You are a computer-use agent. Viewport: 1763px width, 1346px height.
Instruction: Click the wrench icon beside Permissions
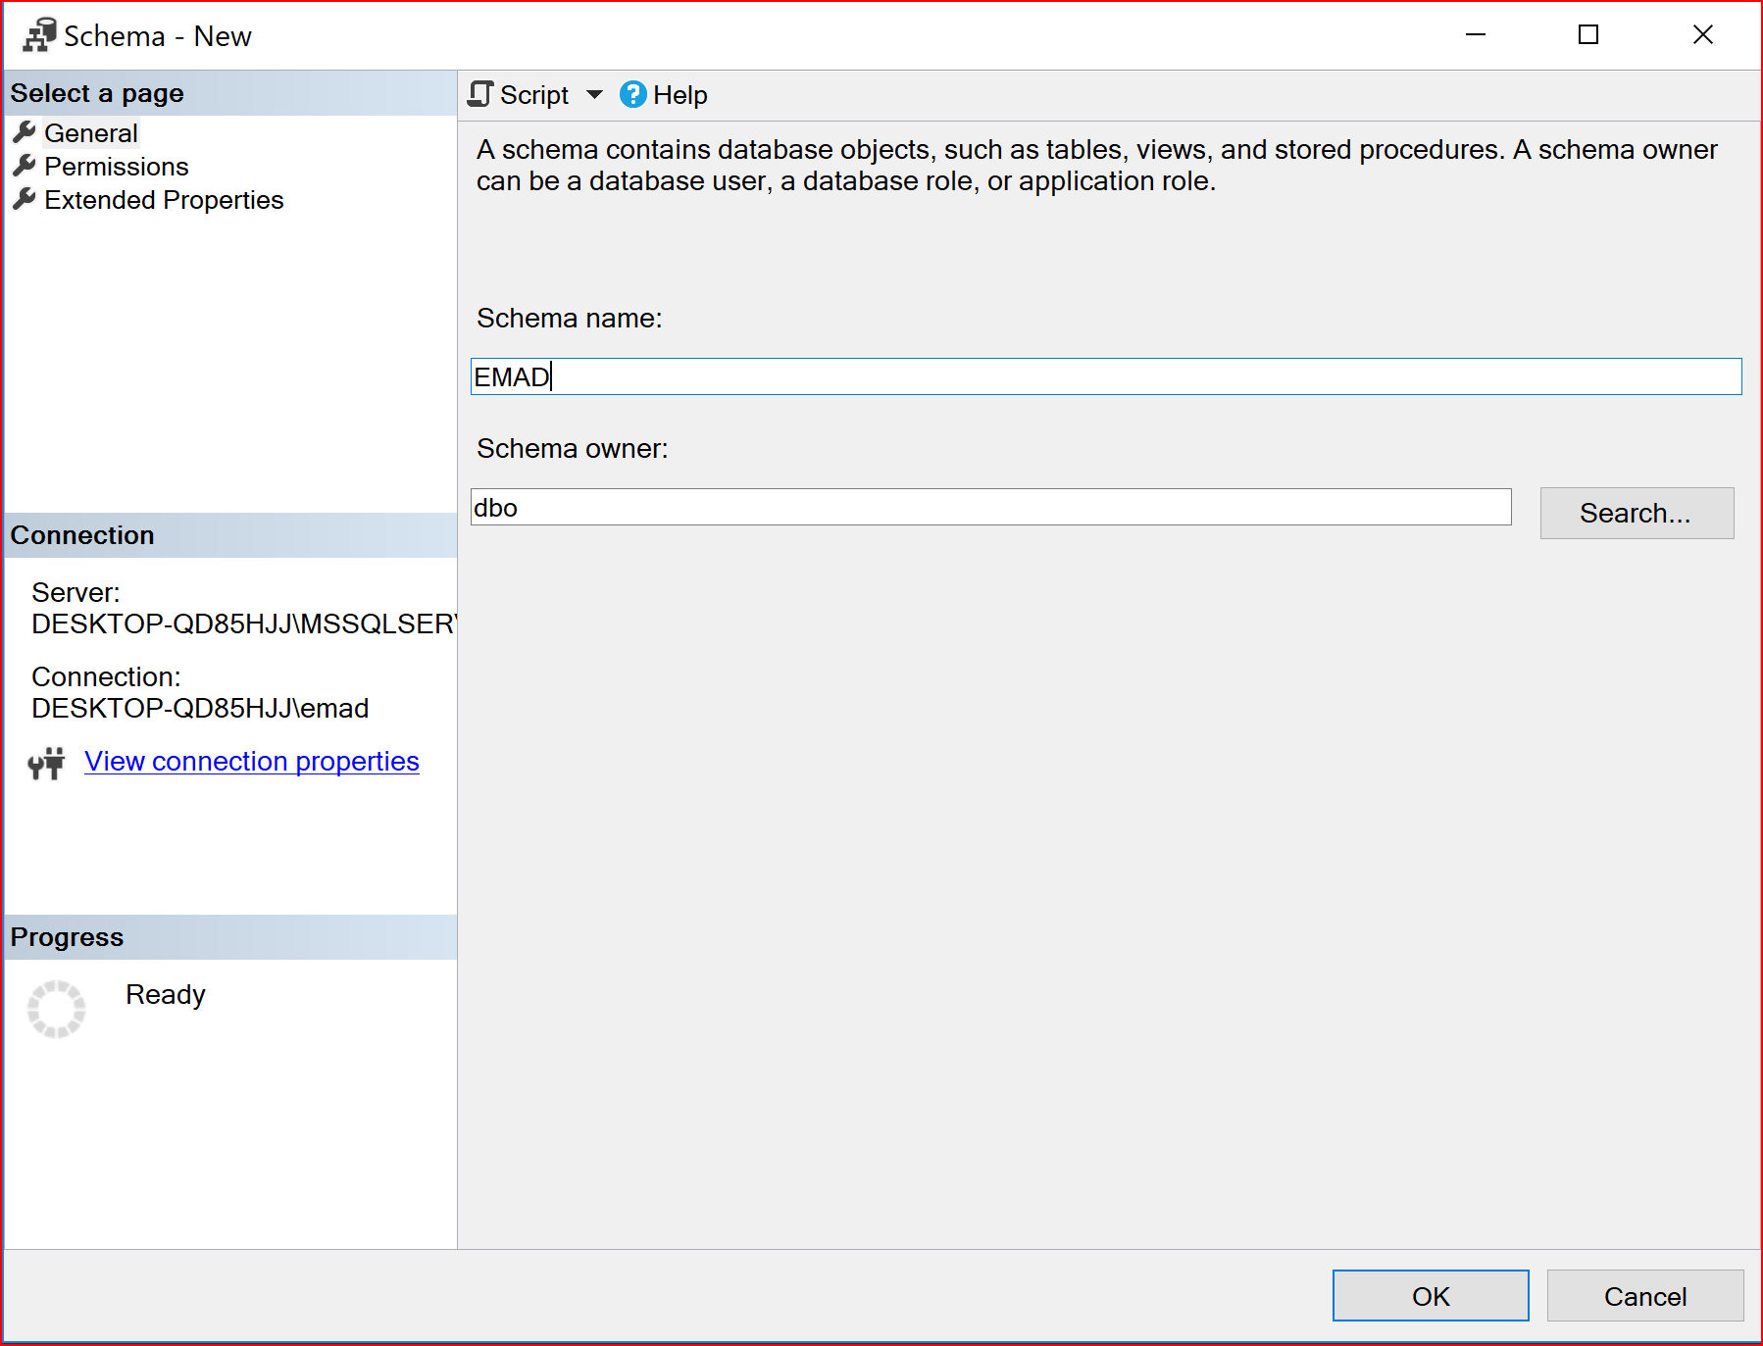coord(25,166)
